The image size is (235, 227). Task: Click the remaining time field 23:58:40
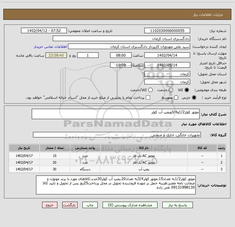[x=56, y=55]
